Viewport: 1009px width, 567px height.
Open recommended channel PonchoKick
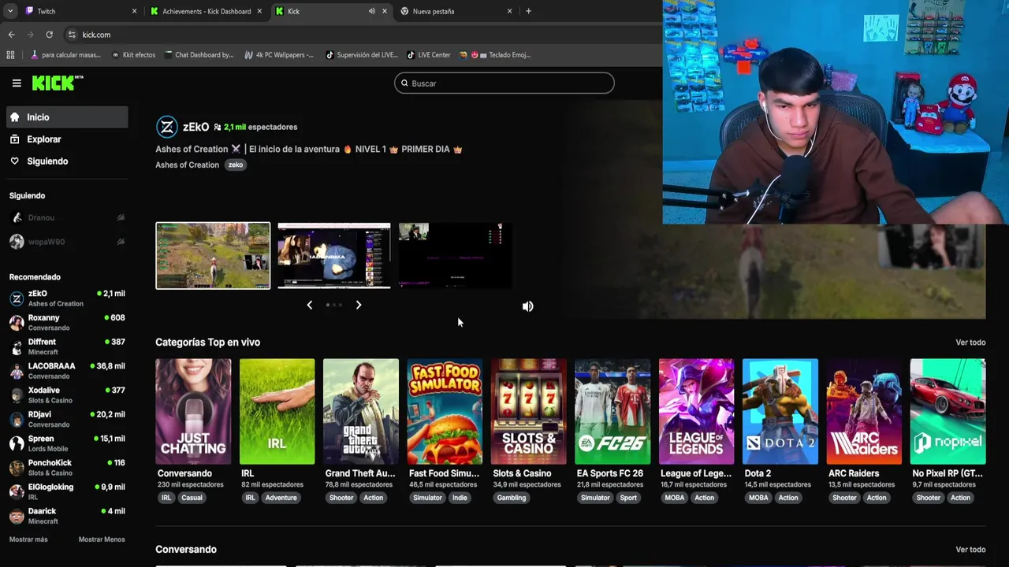(x=68, y=467)
